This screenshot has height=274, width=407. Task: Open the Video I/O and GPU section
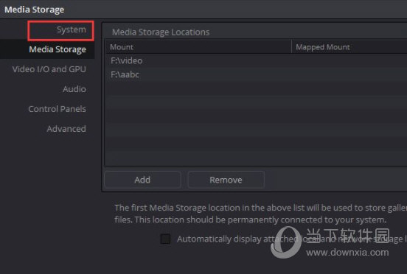pyautogui.click(x=49, y=69)
